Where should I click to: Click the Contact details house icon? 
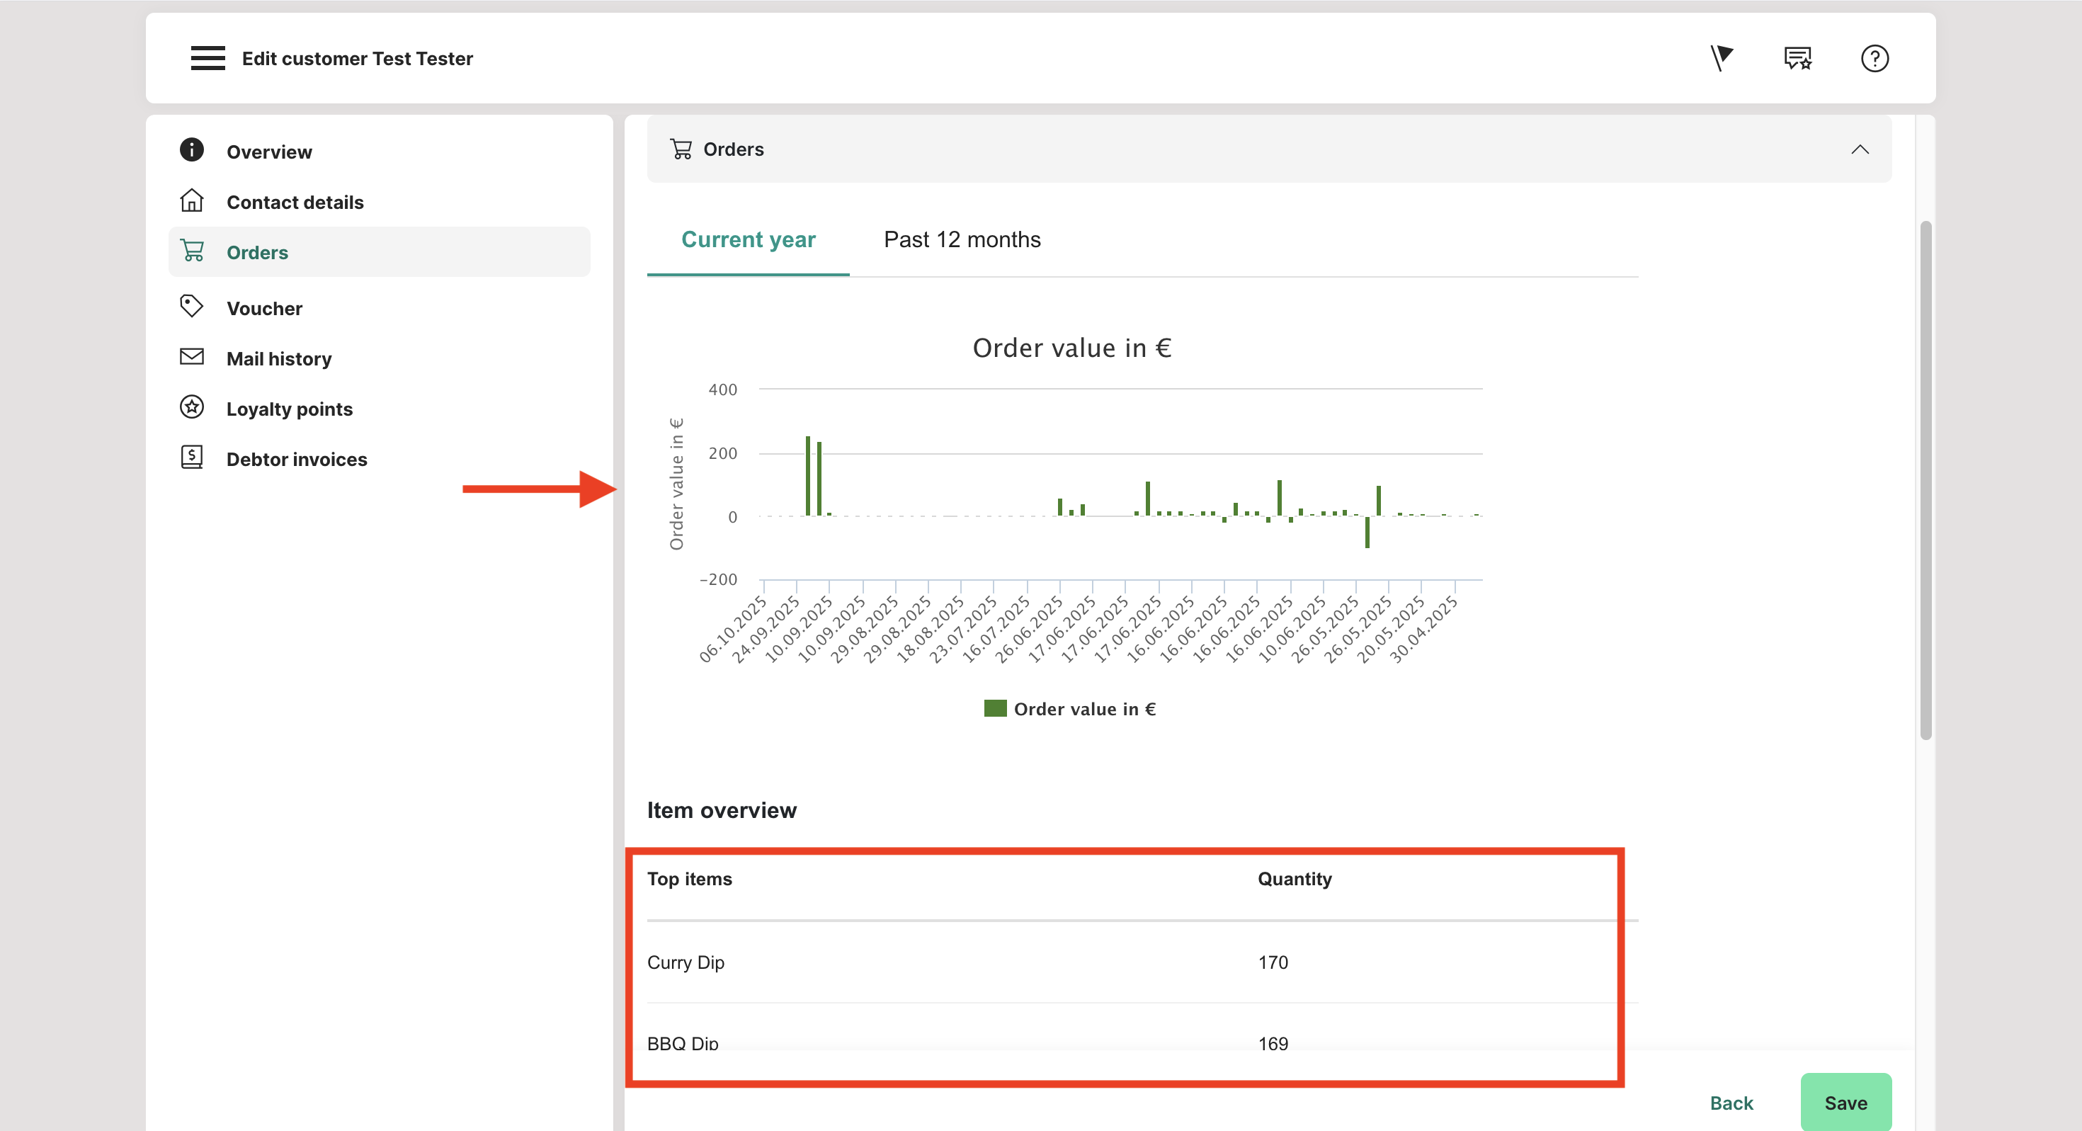pos(191,200)
